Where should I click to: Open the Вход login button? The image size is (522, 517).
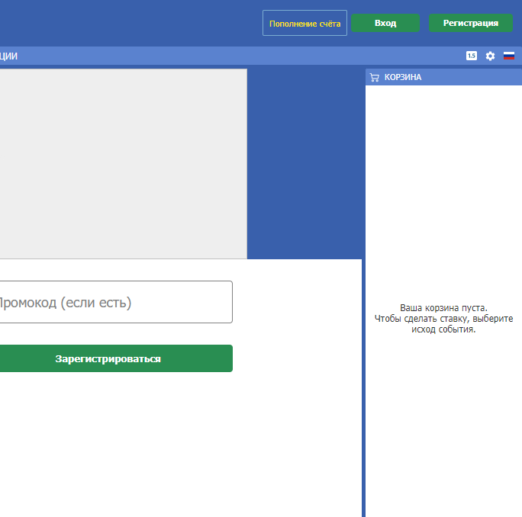(385, 23)
